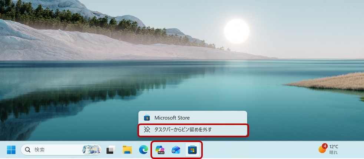Click the sun on the desktop wallpaper

[x=236, y=31]
